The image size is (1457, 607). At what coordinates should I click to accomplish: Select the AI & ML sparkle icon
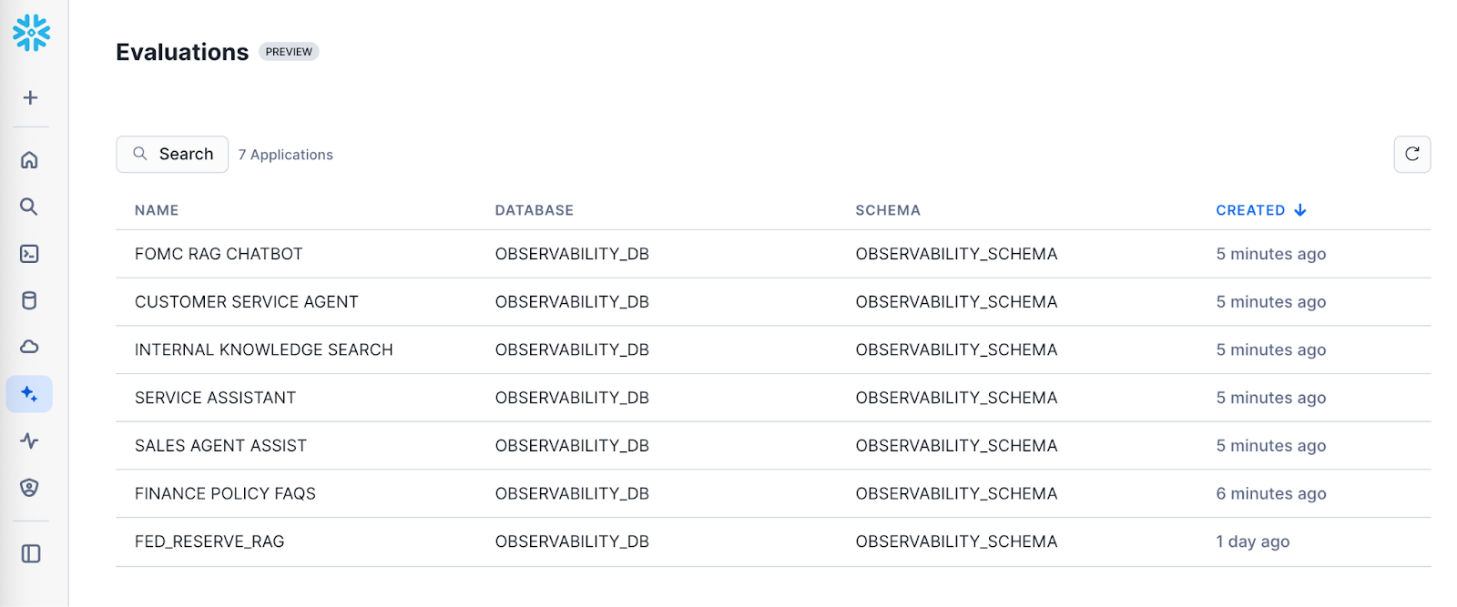pos(29,394)
